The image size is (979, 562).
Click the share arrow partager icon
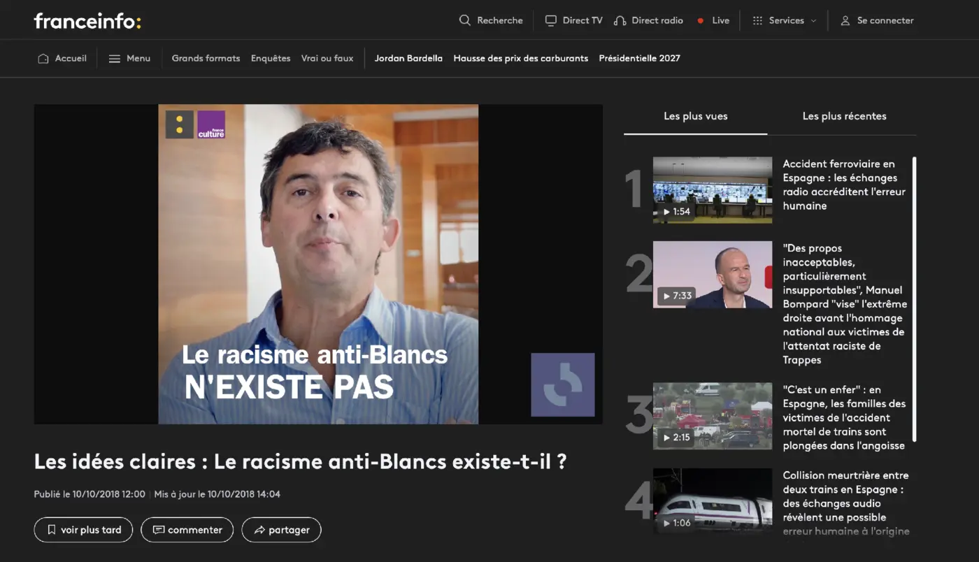[x=259, y=530]
